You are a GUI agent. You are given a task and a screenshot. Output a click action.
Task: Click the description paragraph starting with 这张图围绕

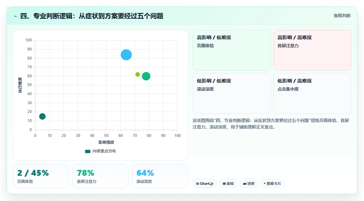(x=271, y=124)
